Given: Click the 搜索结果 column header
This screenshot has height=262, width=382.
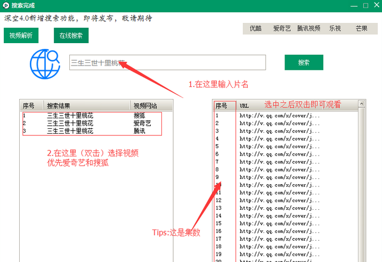Looking at the screenshot, I should tap(87, 105).
